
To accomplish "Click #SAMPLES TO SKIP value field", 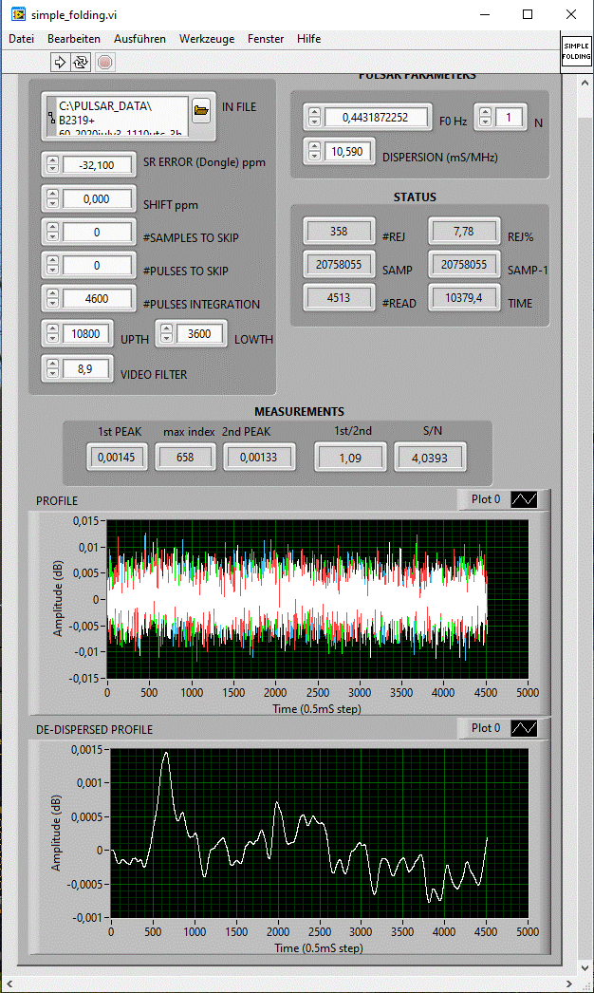I will click(x=97, y=232).
